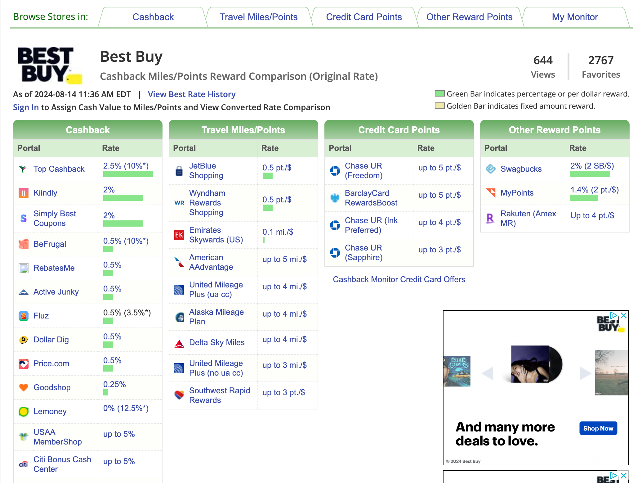Open View Best Rate History link
The image size is (642, 483).
[x=191, y=94]
